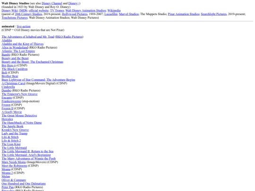Open the Pixar Animation Studios link
The image size is (255, 191).
[183, 14]
